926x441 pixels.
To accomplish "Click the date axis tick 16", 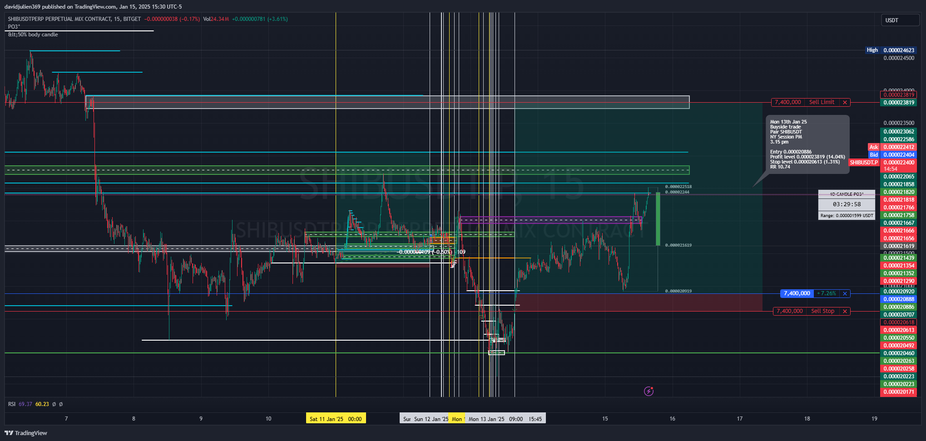I will pyautogui.click(x=672, y=419).
